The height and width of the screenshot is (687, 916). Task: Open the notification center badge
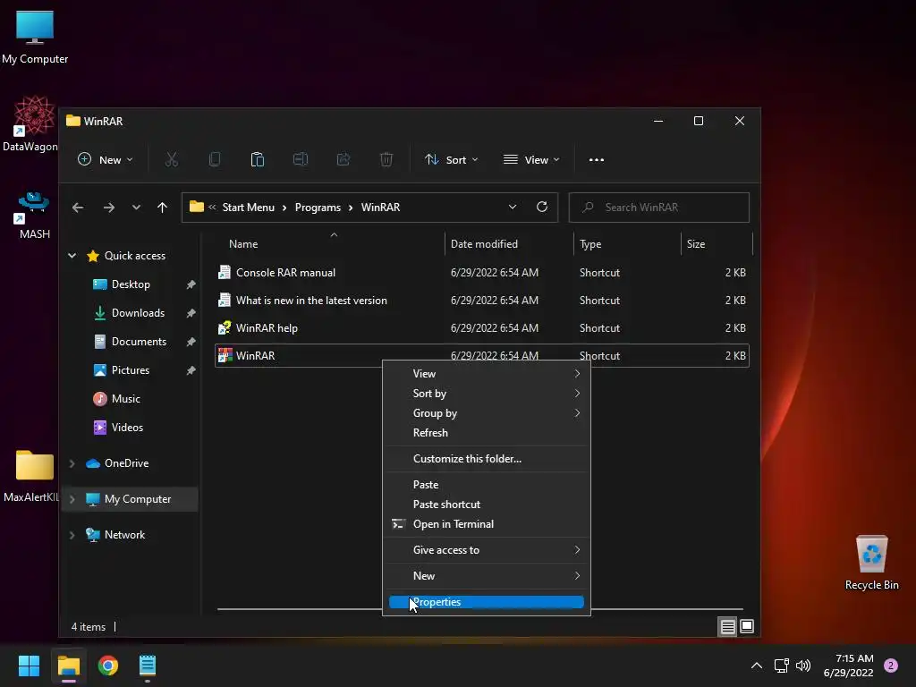pos(891,666)
